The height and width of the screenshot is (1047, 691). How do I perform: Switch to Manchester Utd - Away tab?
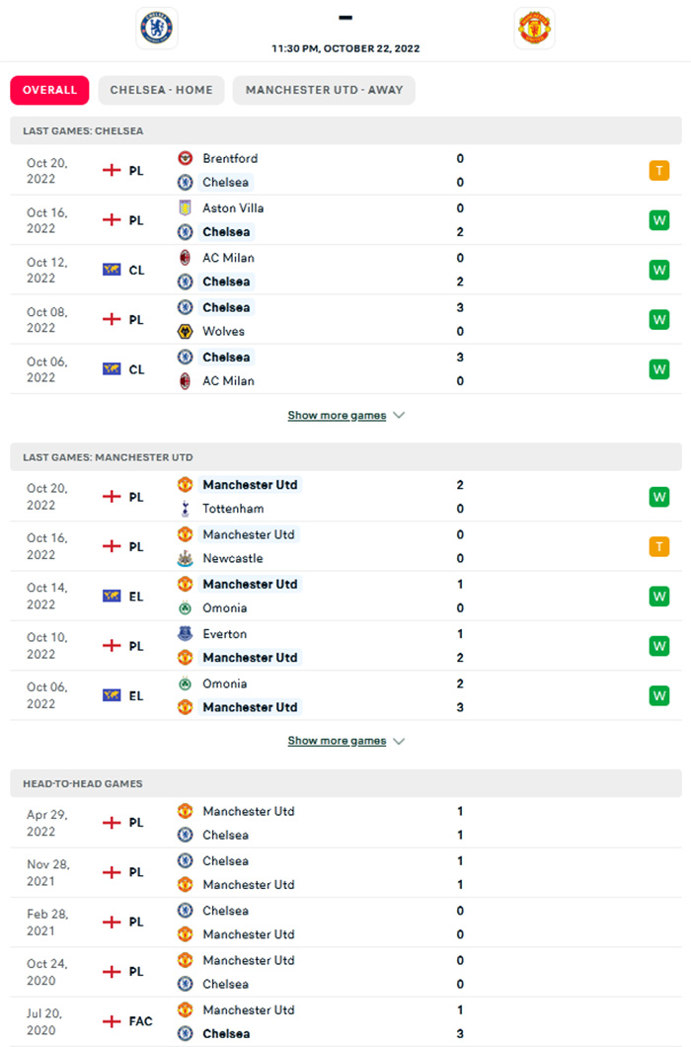pos(324,90)
